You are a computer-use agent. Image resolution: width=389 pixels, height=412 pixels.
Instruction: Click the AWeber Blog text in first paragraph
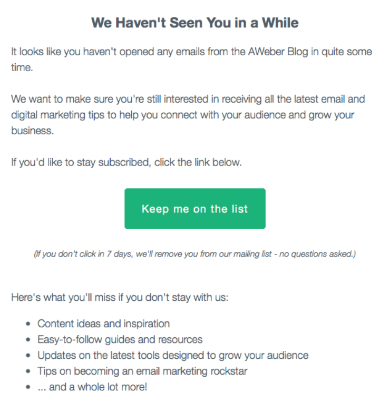(x=278, y=52)
